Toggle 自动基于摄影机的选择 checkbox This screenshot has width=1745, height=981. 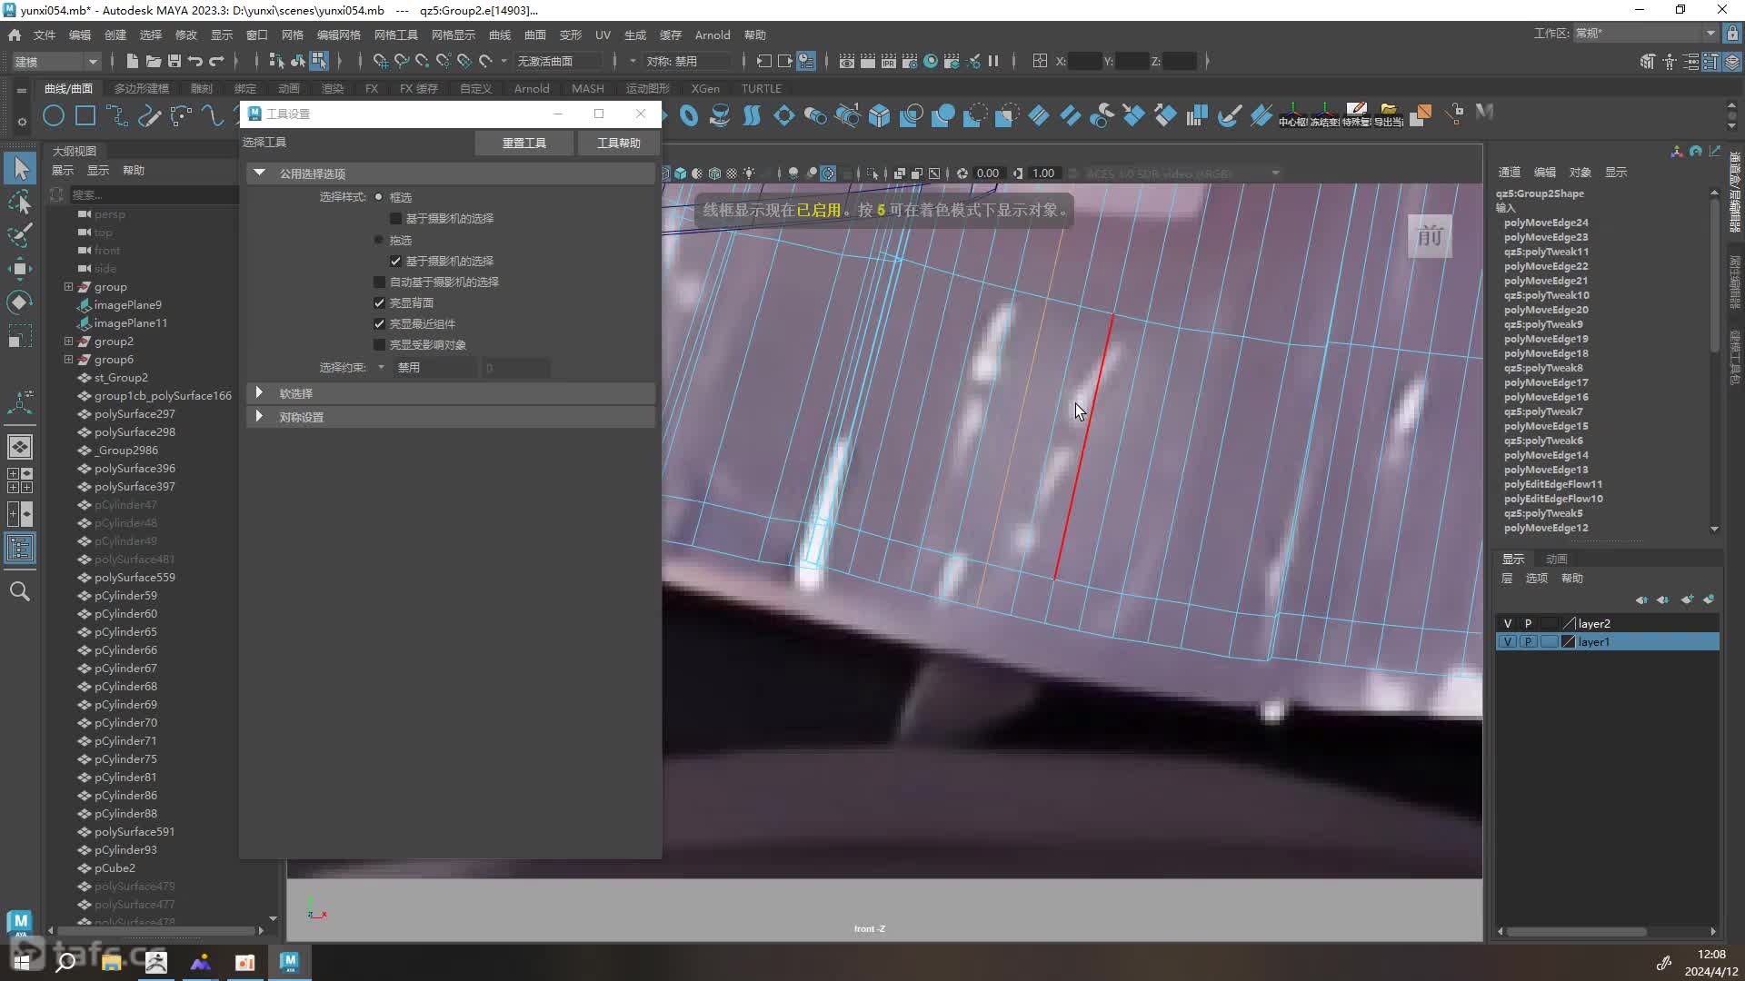point(379,282)
